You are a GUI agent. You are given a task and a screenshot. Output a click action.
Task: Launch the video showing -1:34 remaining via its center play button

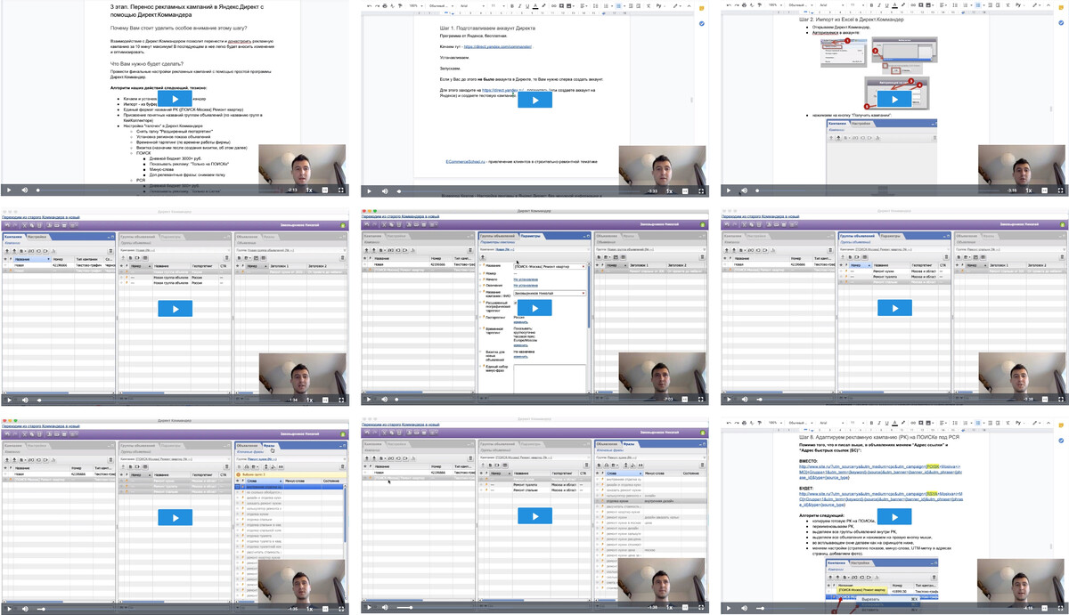(175, 309)
